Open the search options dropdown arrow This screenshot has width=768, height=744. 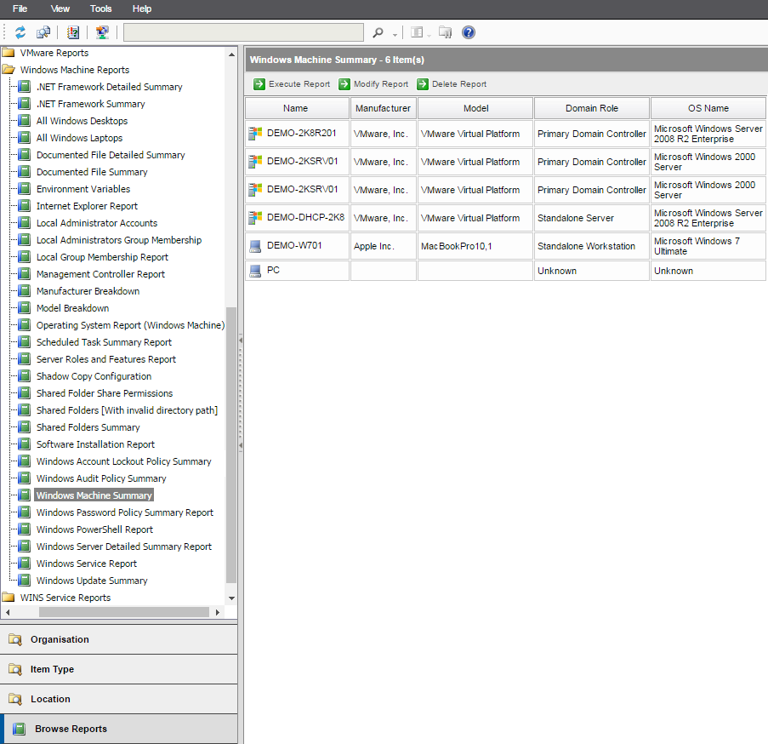pyautogui.click(x=393, y=34)
